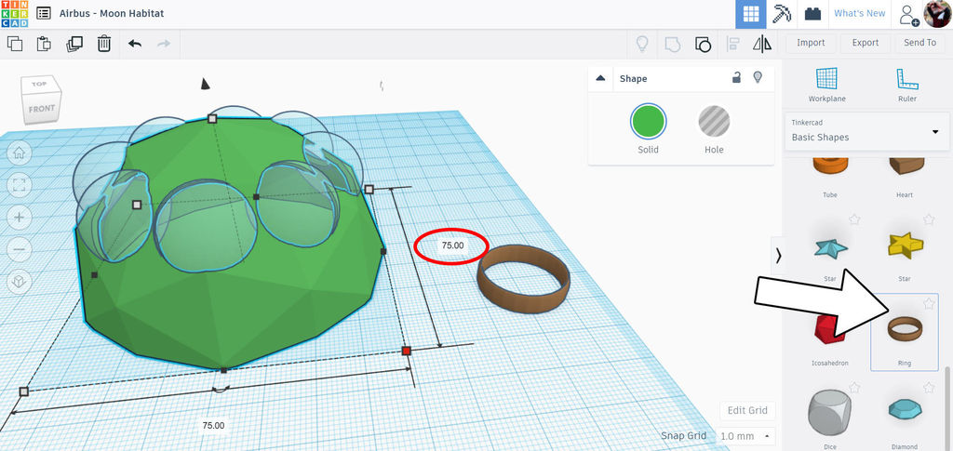
Task: Click the TOP face of view cube
Action: 40,84
